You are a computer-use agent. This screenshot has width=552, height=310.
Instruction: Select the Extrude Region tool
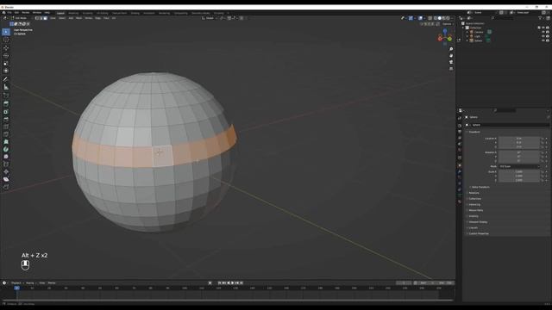pos(6,103)
